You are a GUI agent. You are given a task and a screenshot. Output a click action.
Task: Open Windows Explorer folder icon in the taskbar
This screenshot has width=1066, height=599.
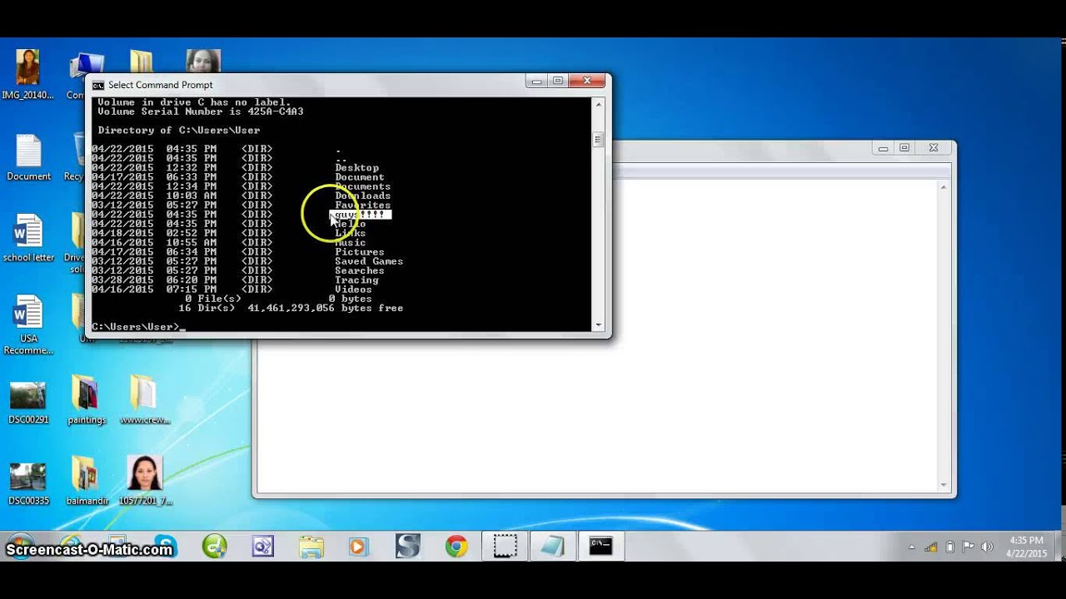click(311, 547)
